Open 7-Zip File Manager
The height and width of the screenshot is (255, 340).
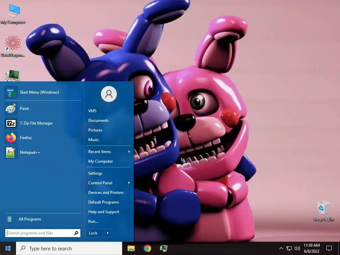43,123
